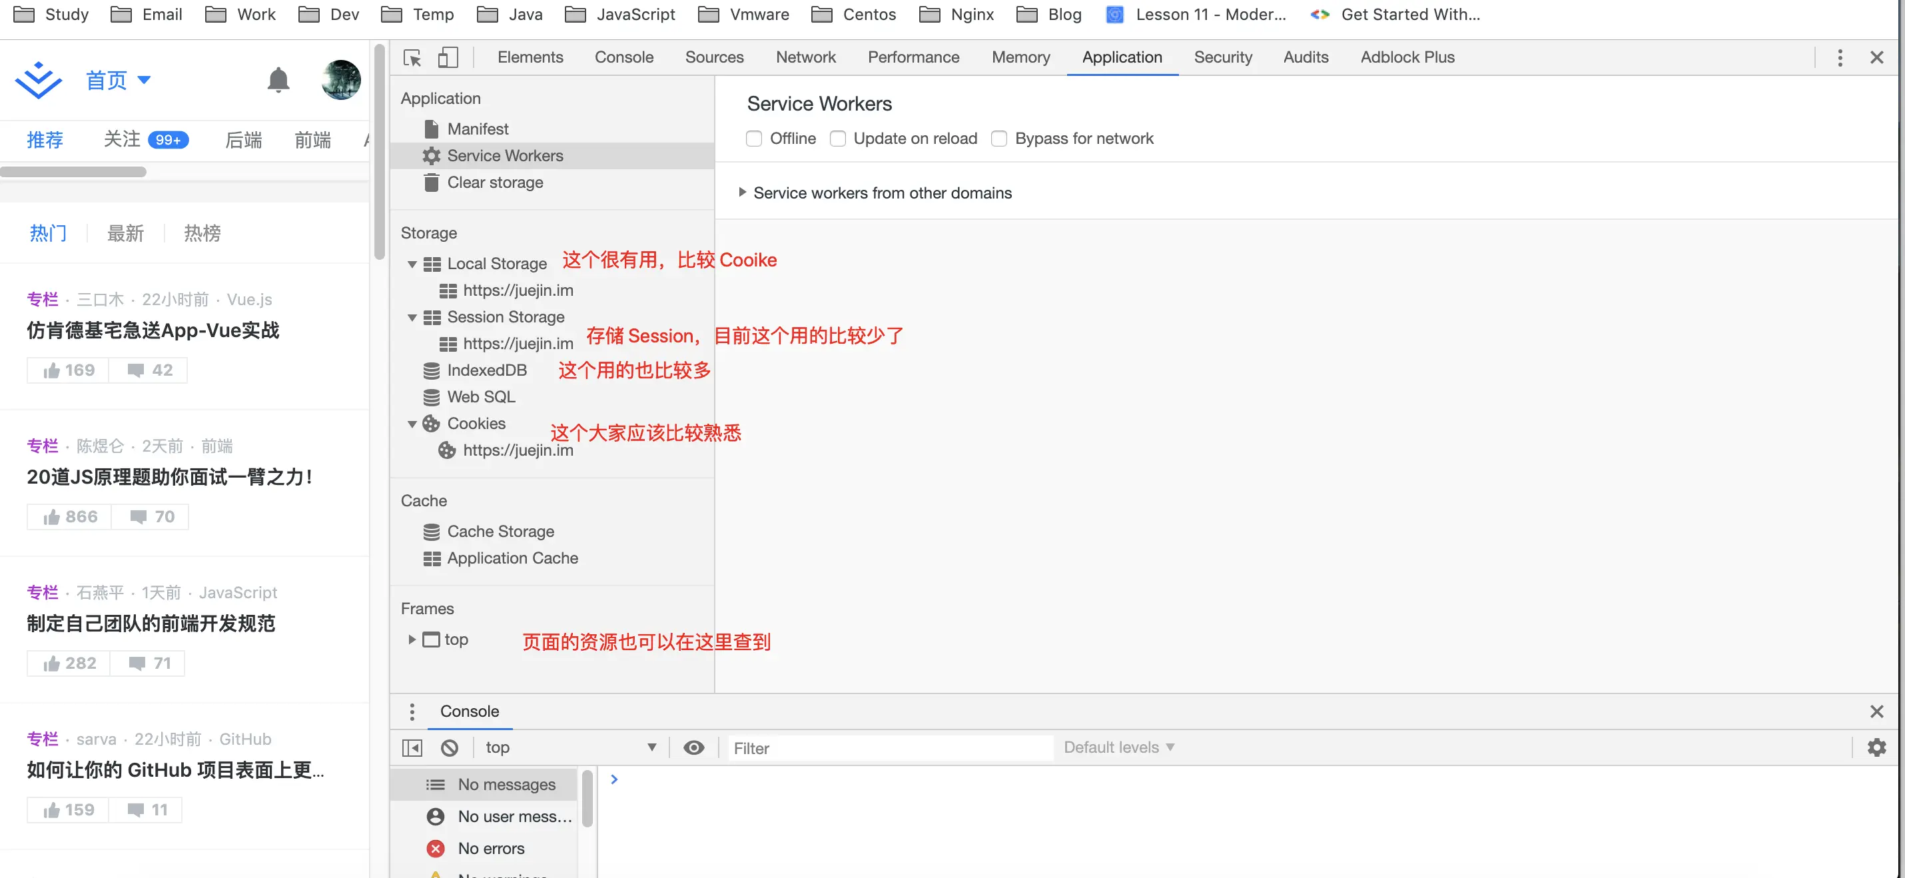Check Update on reload option

pos(837,139)
